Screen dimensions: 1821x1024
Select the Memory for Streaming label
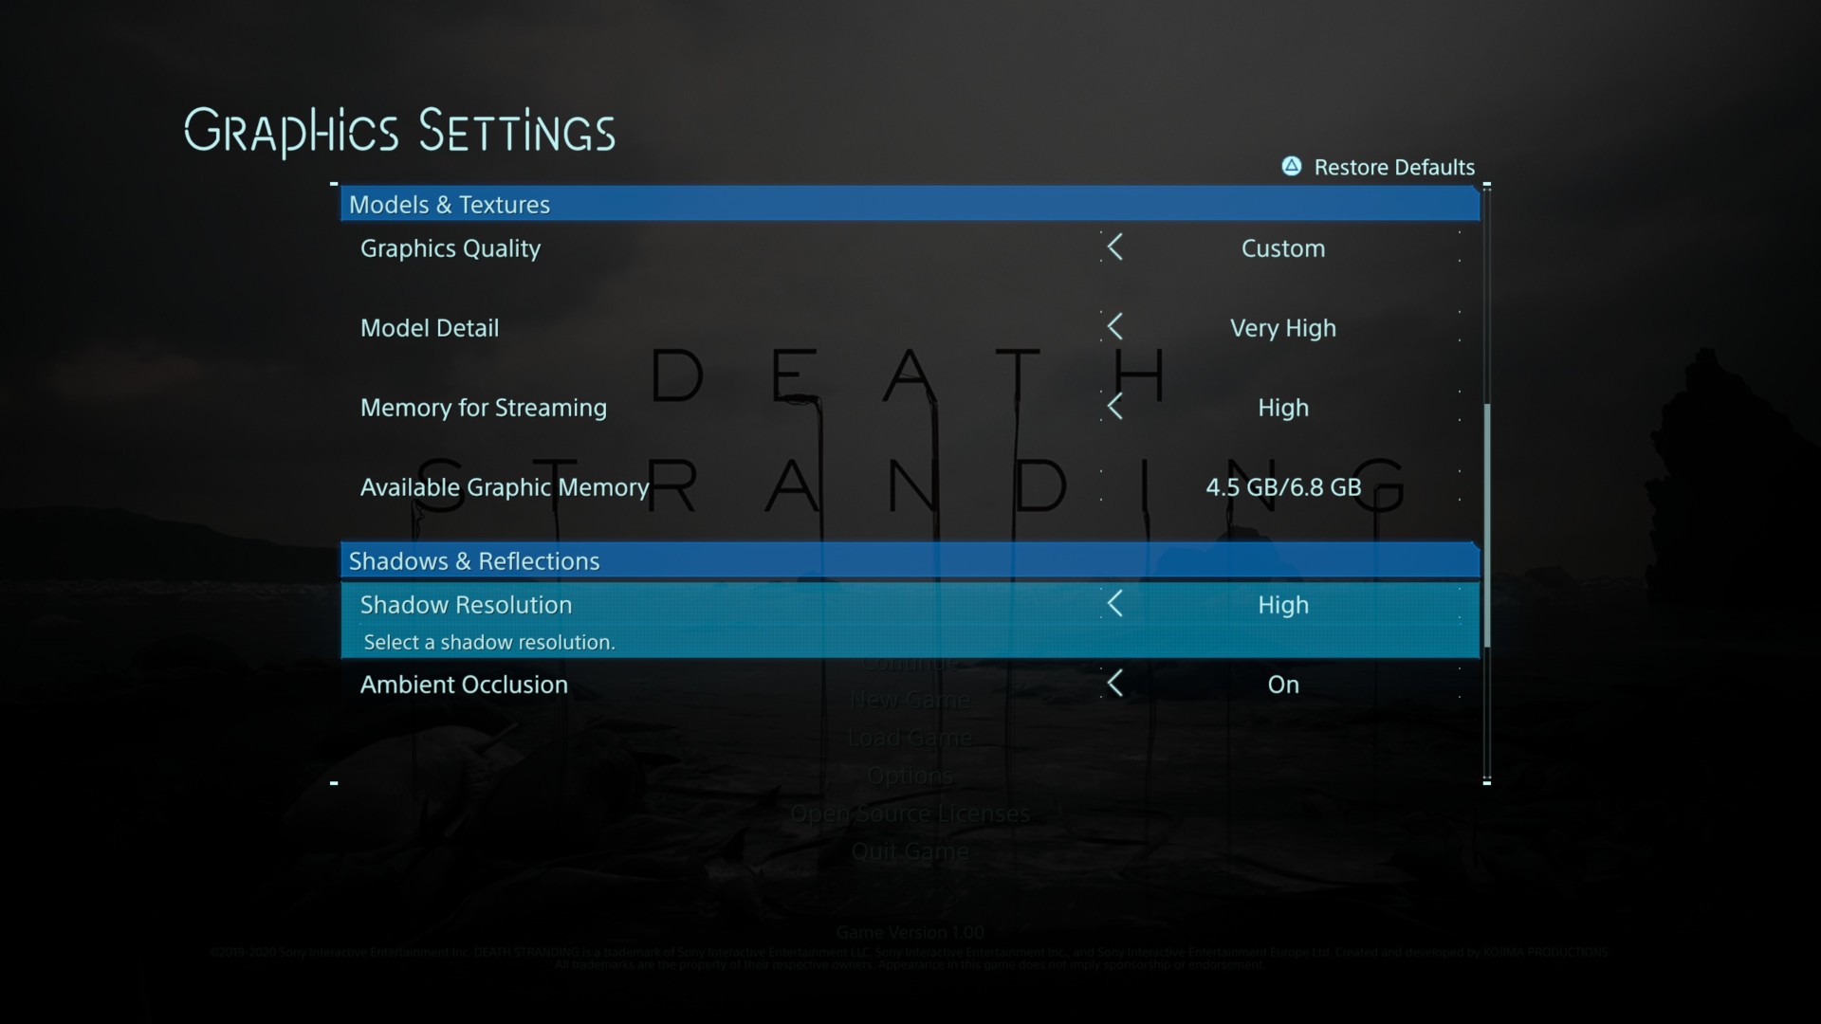[484, 408]
